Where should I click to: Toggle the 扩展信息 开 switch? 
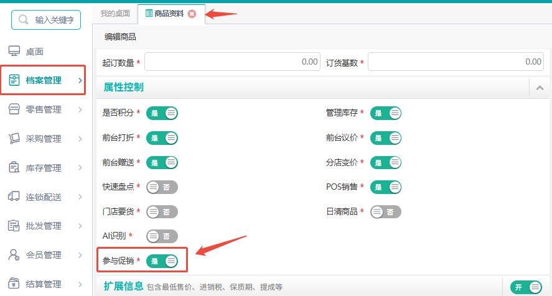tap(526, 287)
